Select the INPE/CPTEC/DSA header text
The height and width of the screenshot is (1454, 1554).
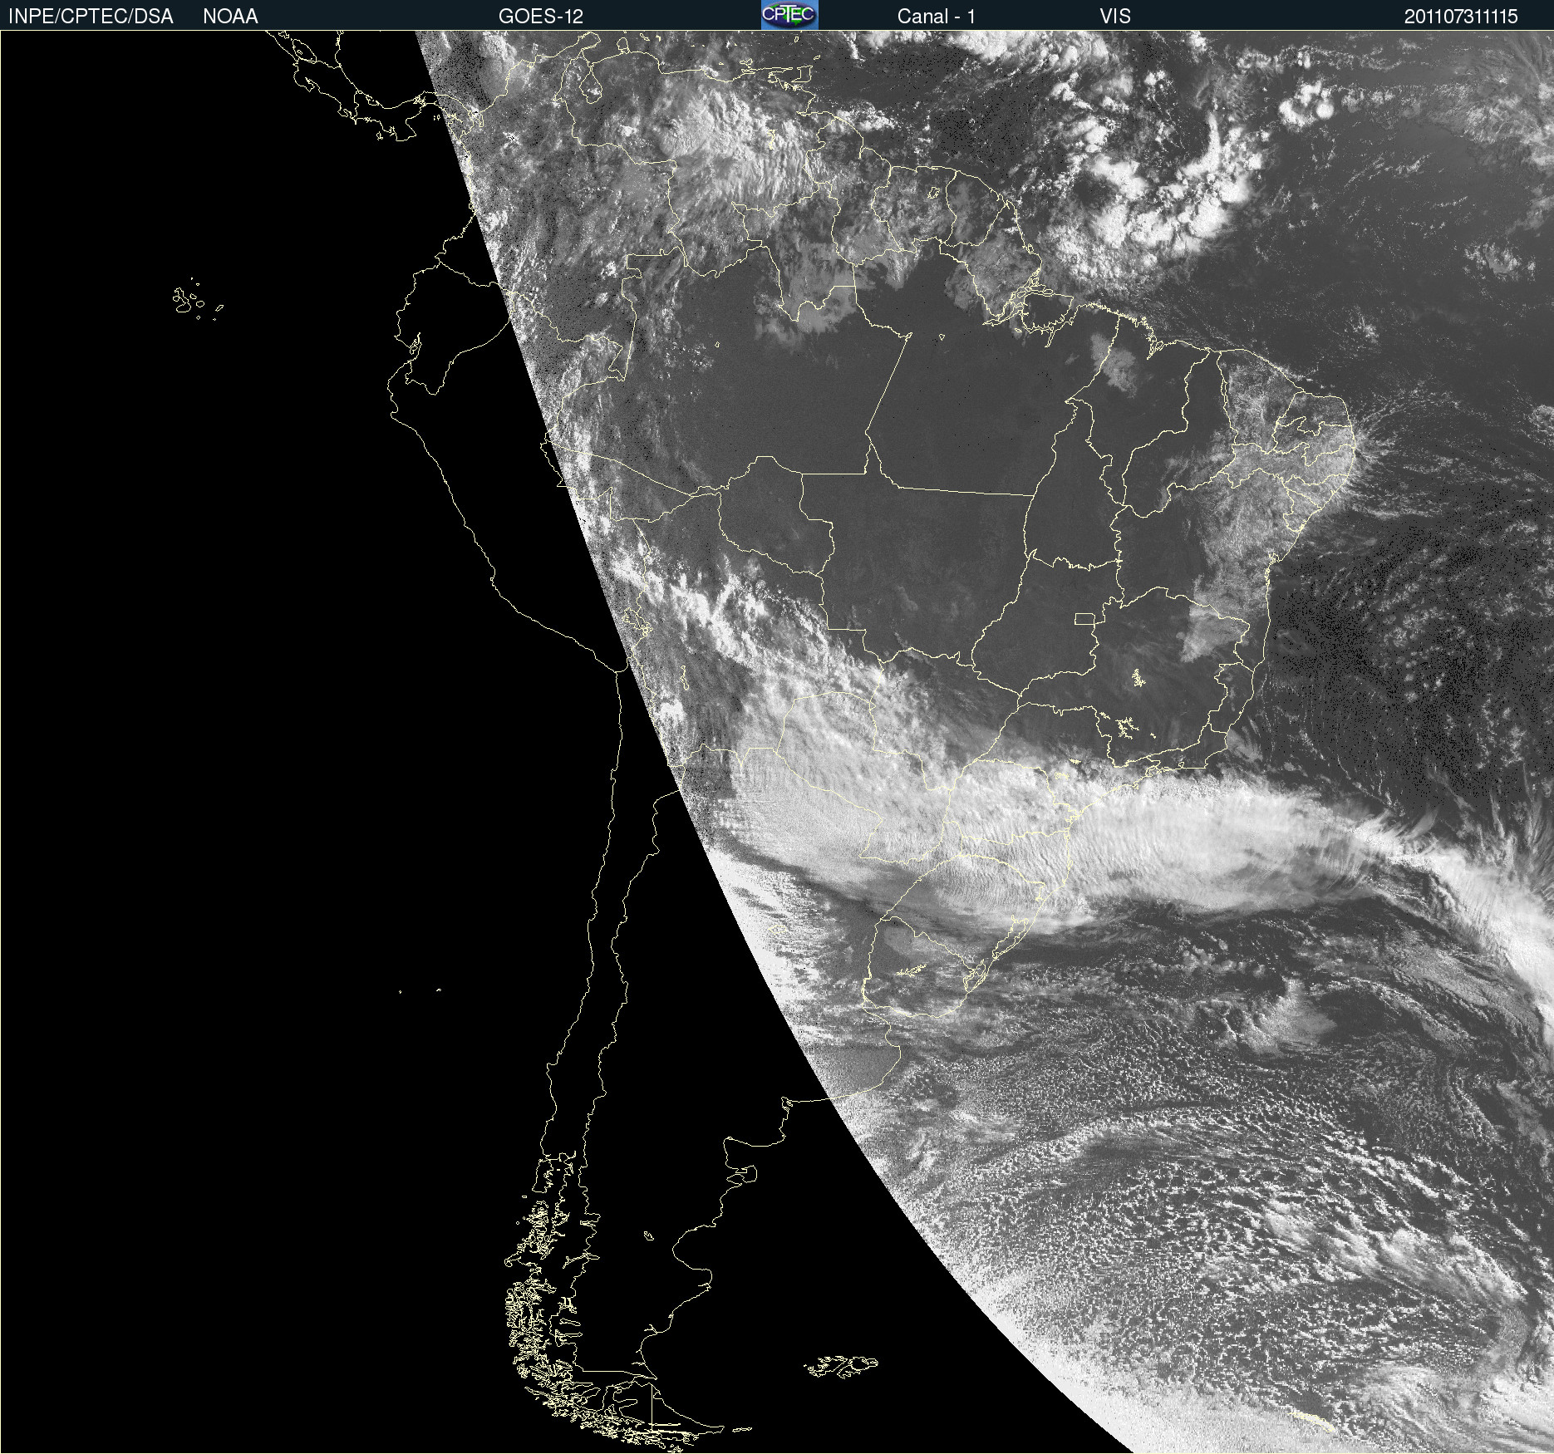coord(91,17)
